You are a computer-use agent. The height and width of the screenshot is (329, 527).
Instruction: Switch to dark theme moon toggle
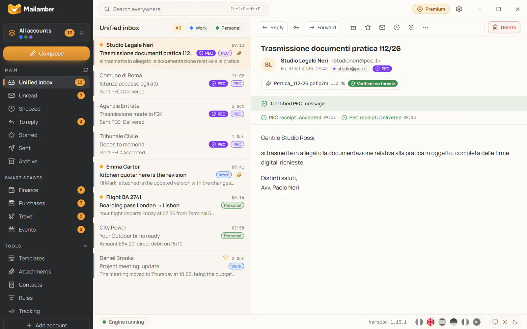[515, 322]
